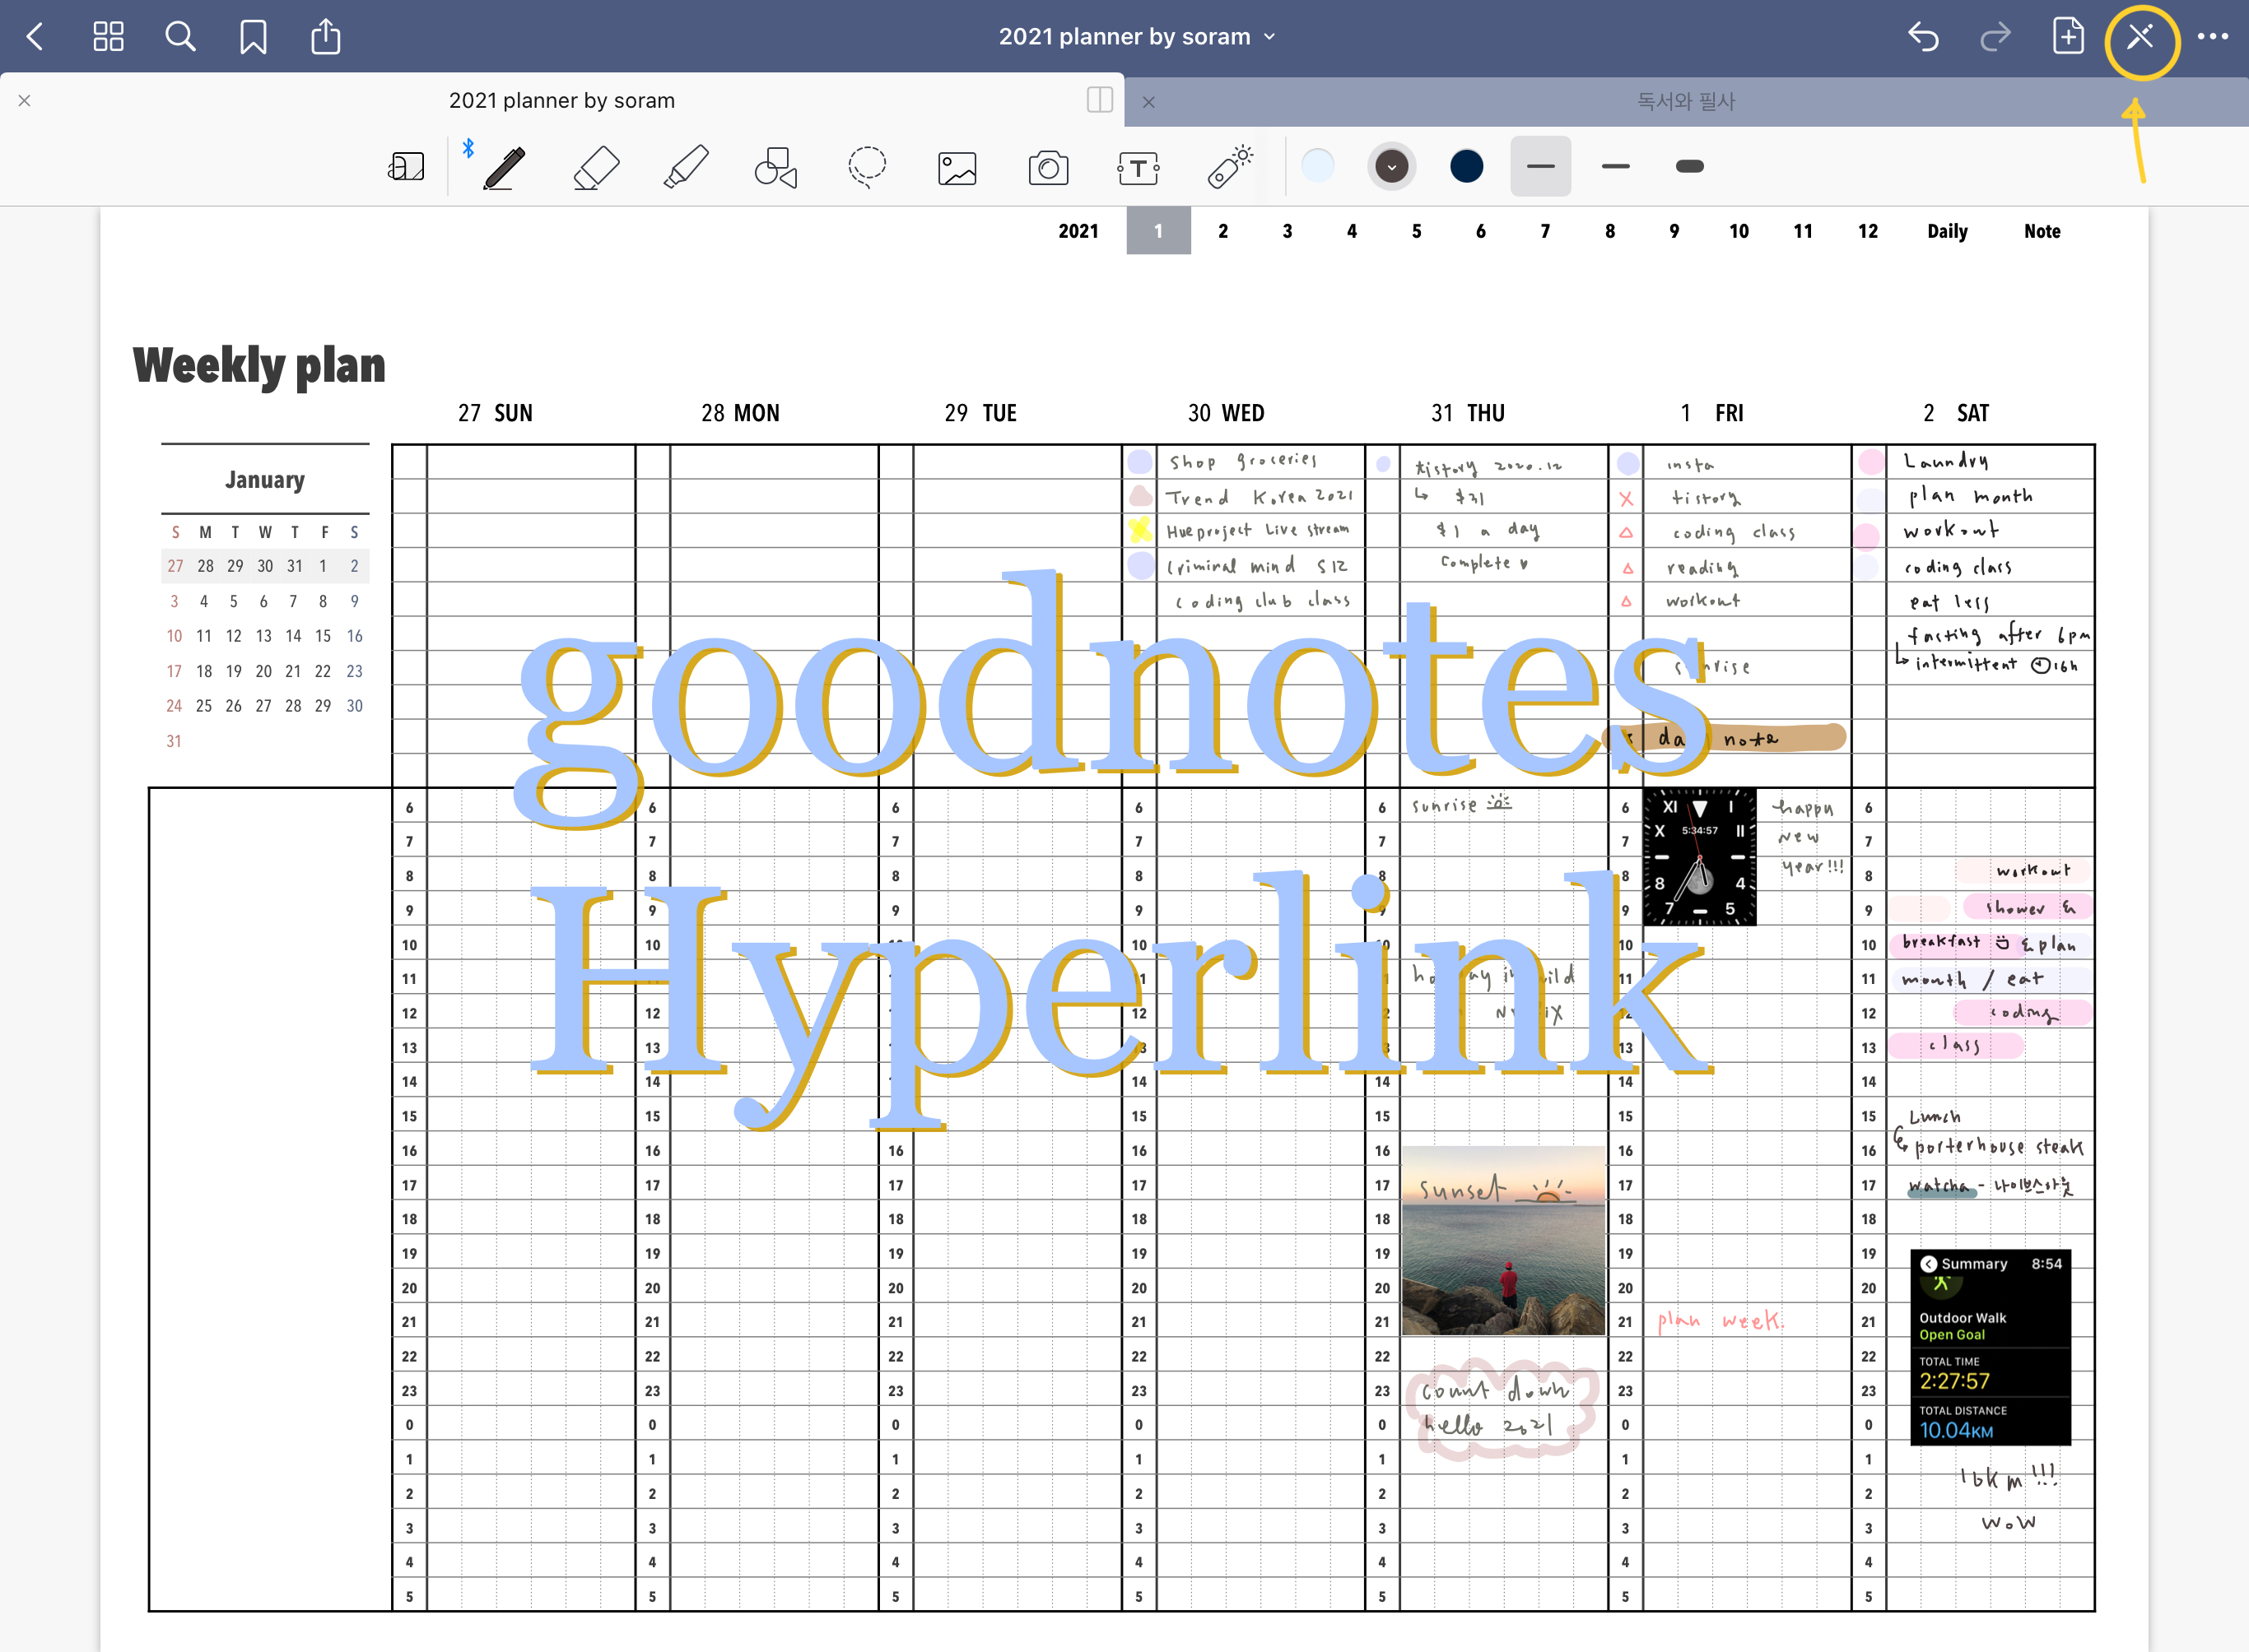Select the Laser pointer tool
The image size is (2249, 1652).
coord(1230,167)
